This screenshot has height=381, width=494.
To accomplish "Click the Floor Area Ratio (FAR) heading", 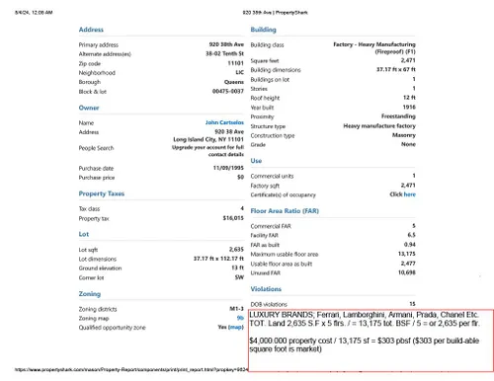I will click(285, 211).
